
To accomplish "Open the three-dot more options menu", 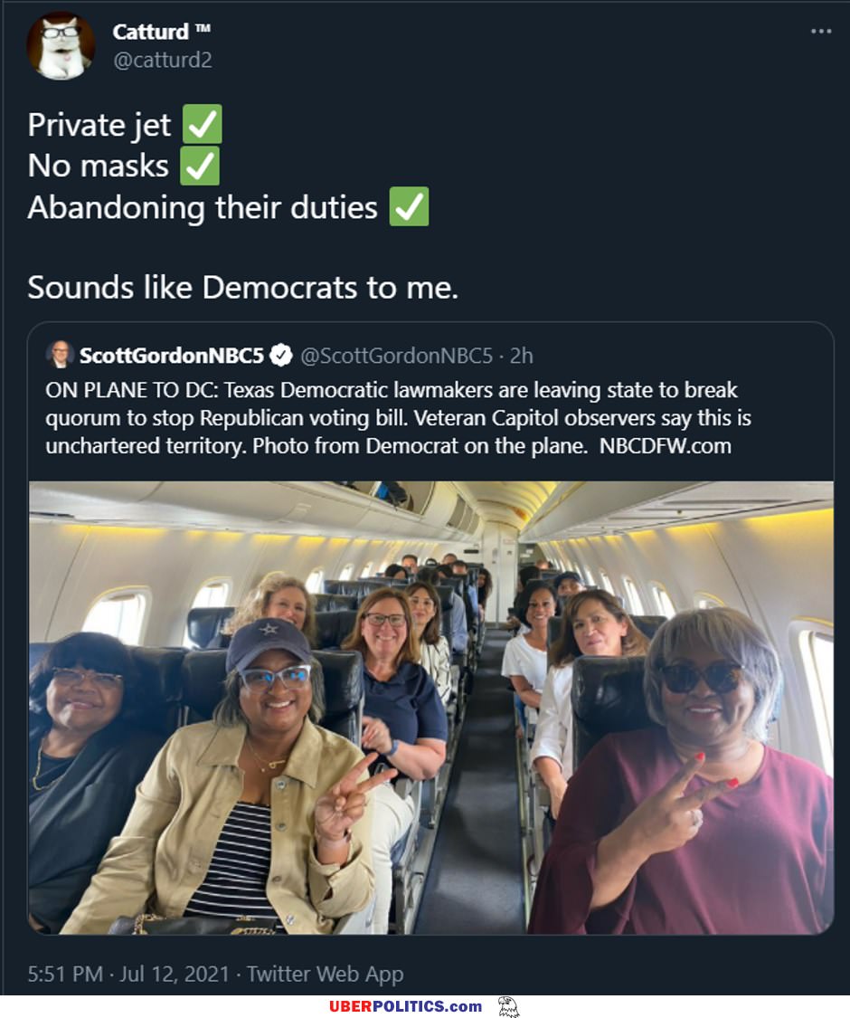I will [x=820, y=32].
